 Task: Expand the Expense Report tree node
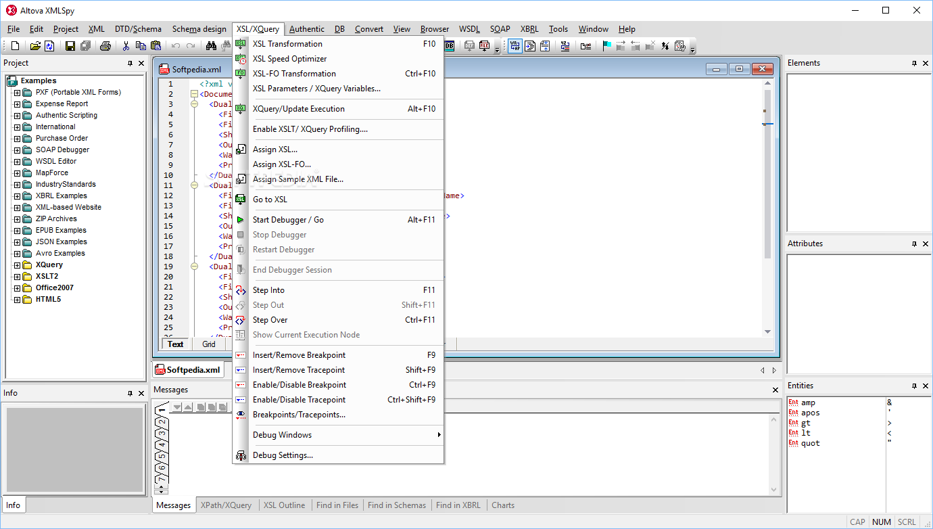click(x=18, y=104)
